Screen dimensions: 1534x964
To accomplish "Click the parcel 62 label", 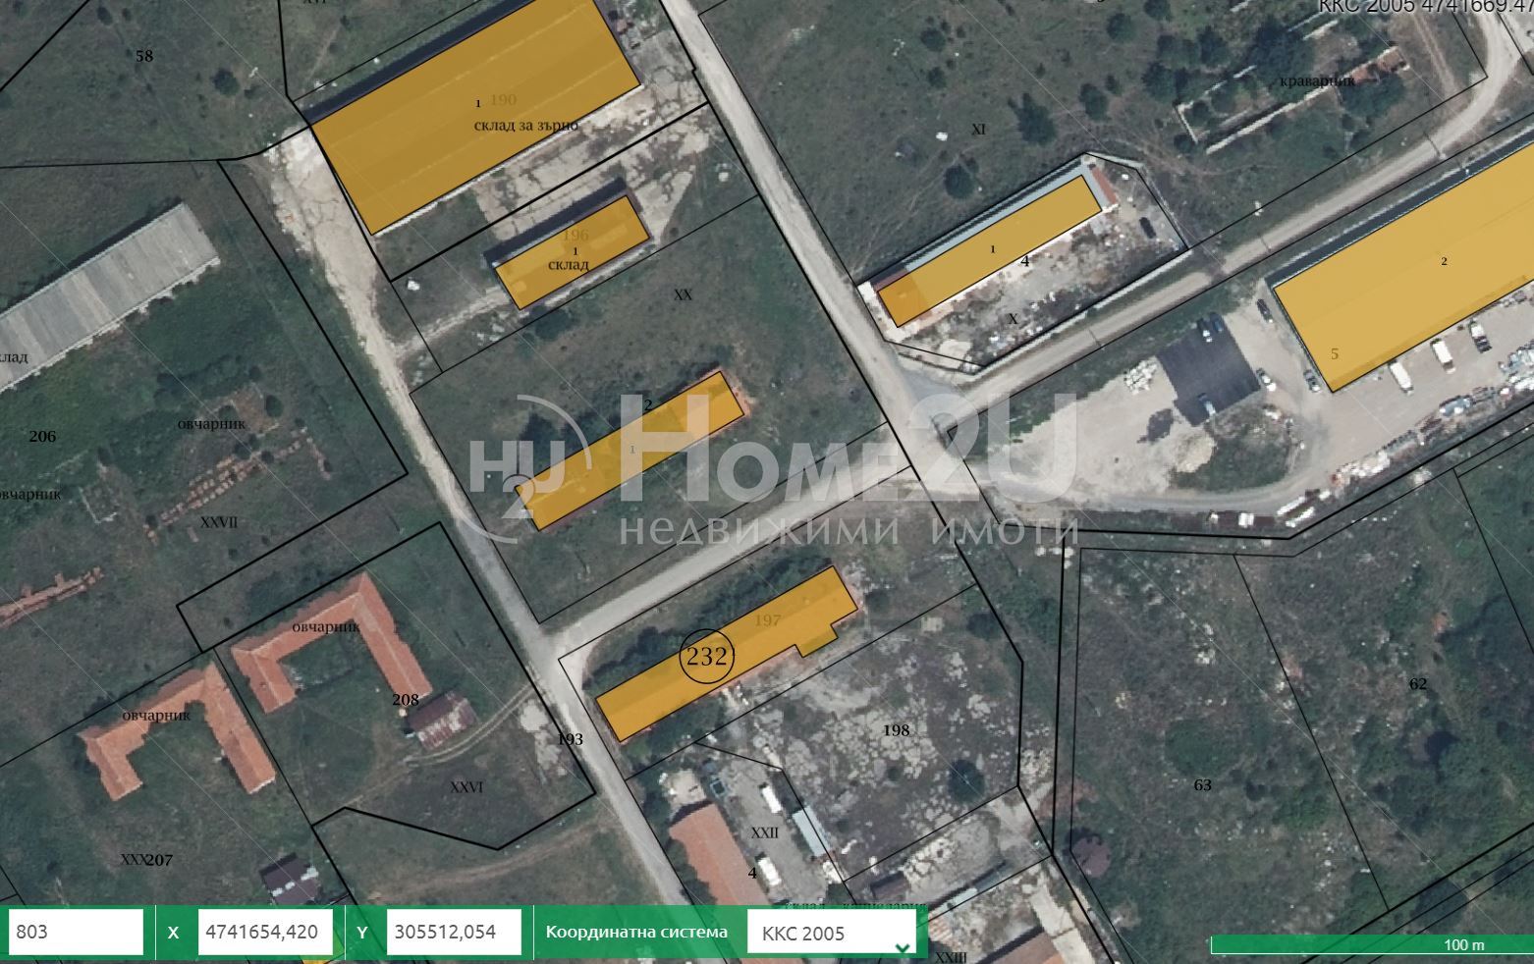I will coord(1417,683).
